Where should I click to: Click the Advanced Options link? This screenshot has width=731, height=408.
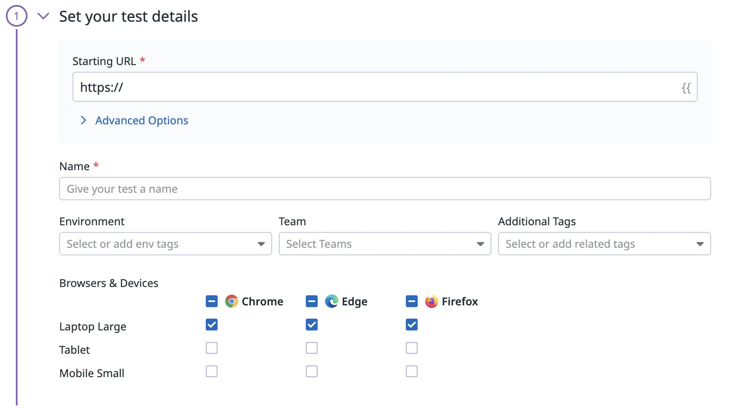[x=142, y=121]
